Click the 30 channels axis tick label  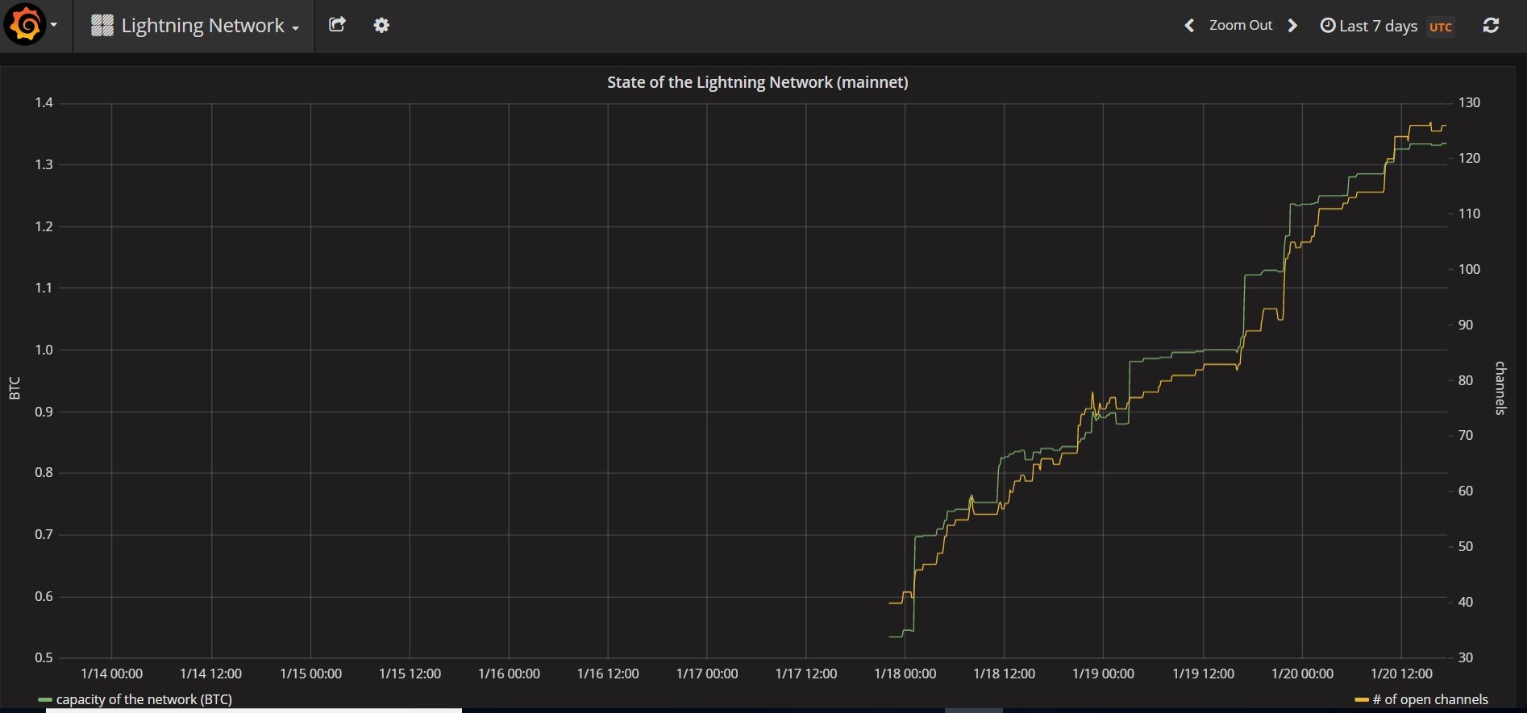[1466, 657]
